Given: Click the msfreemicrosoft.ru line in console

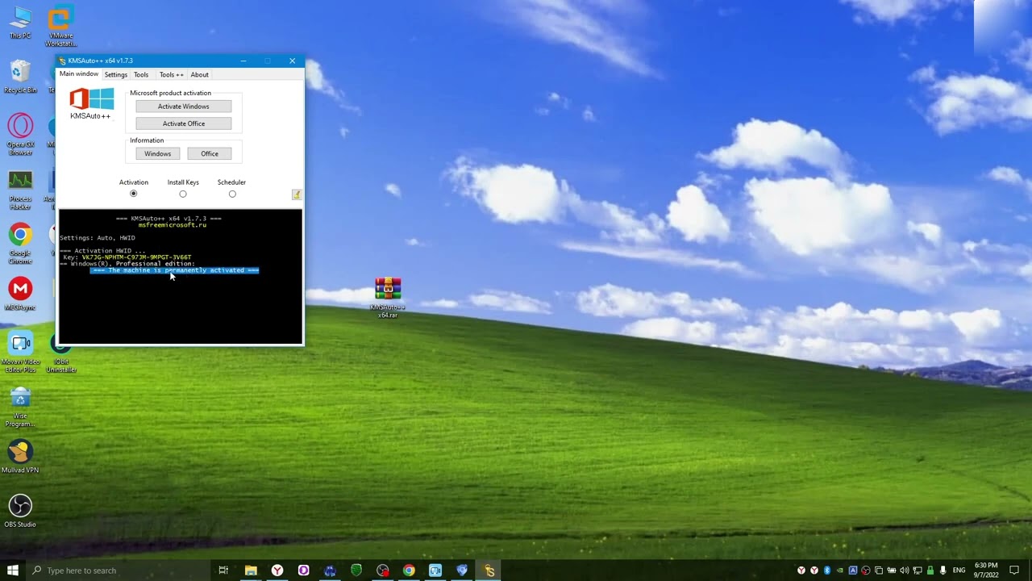Looking at the screenshot, I should pos(173,225).
